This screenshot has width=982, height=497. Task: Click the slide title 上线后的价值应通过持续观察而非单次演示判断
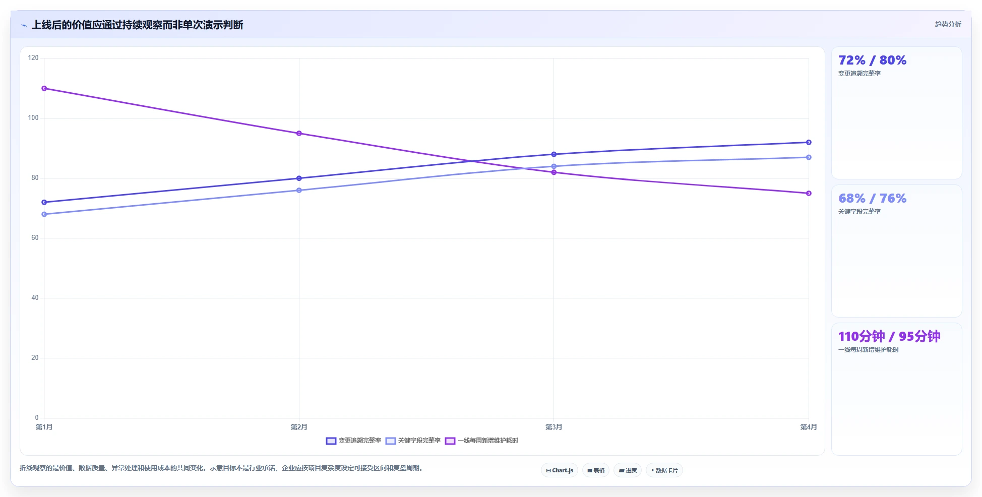tap(137, 25)
